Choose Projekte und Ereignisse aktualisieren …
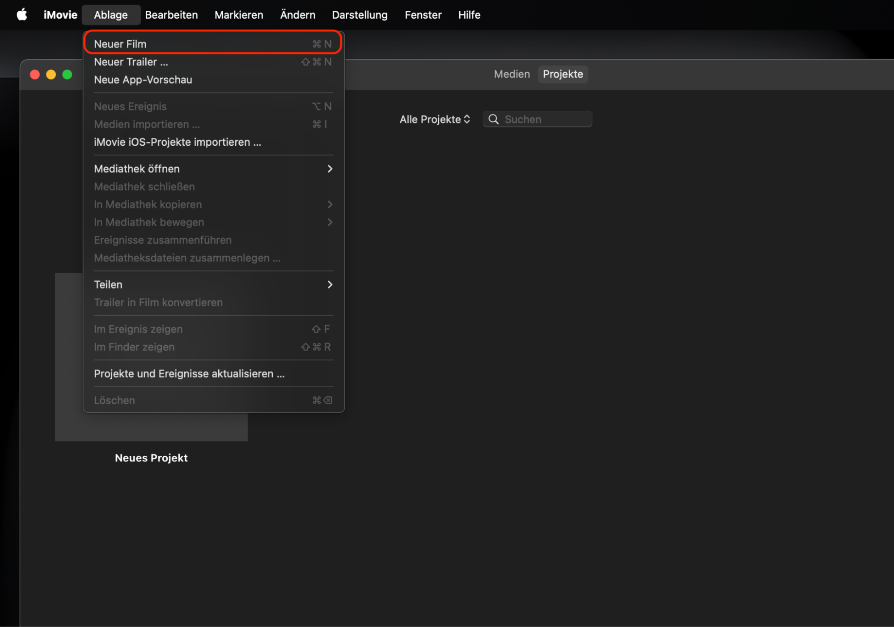The image size is (894, 627). [213, 373]
